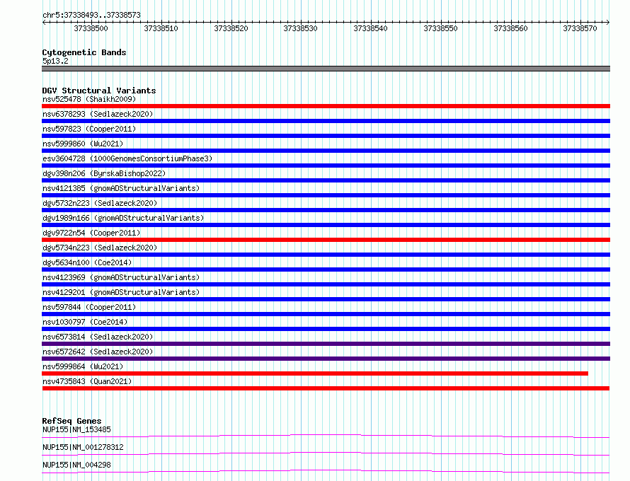The width and height of the screenshot is (630, 481).
Task: Click the gray 5p13.2 cytogenetic band bar
Action: click(x=326, y=69)
